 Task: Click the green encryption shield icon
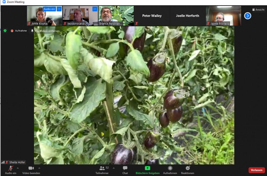[5, 31]
